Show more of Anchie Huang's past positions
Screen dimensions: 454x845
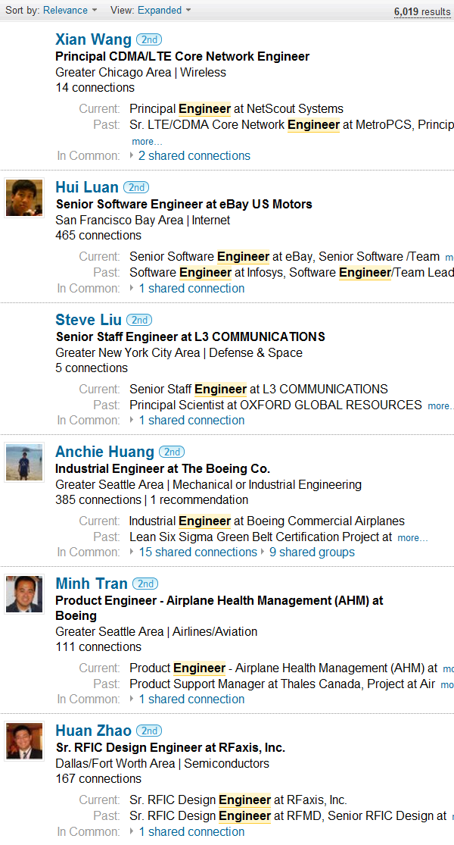click(x=412, y=538)
